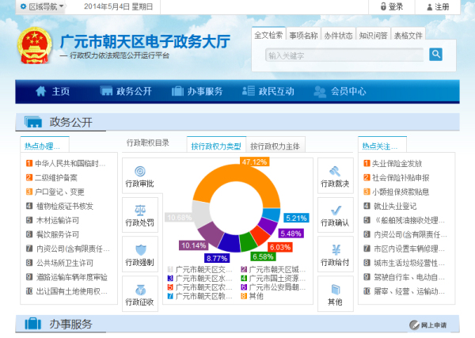This screenshot has height=338, width=475.
Task: Click the 注册 register link
Action: coord(437,7)
